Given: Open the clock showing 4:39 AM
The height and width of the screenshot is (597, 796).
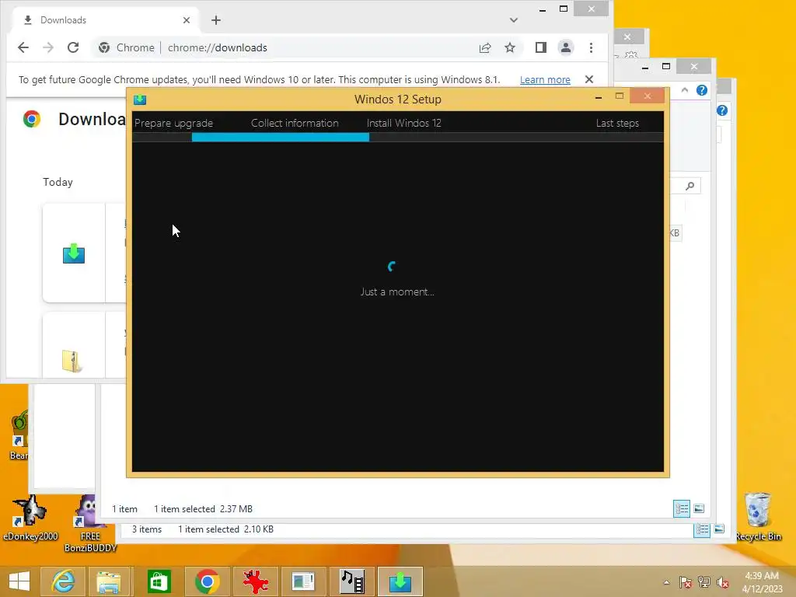Looking at the screenshot, I should pyautogui.click(x=762, y=582).
